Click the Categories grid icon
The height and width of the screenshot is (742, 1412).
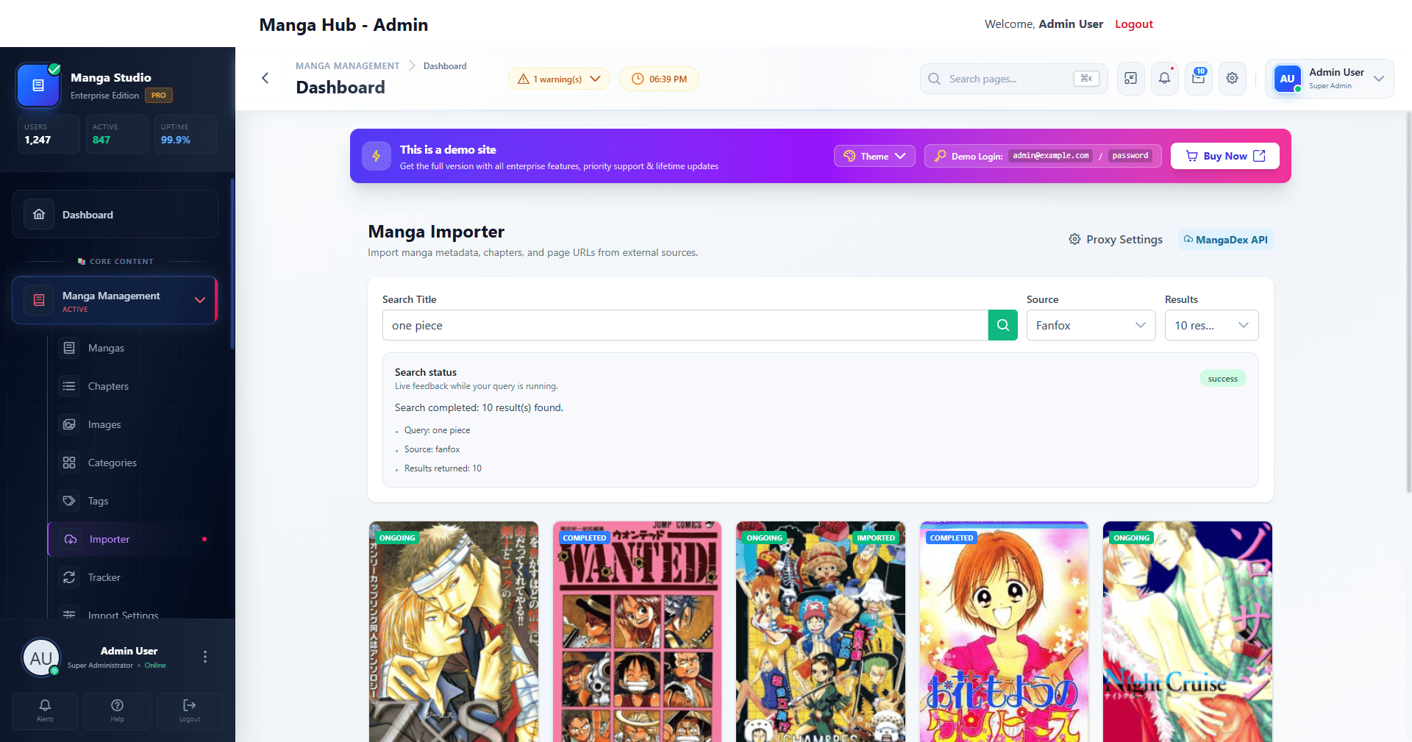pos(69,463)
